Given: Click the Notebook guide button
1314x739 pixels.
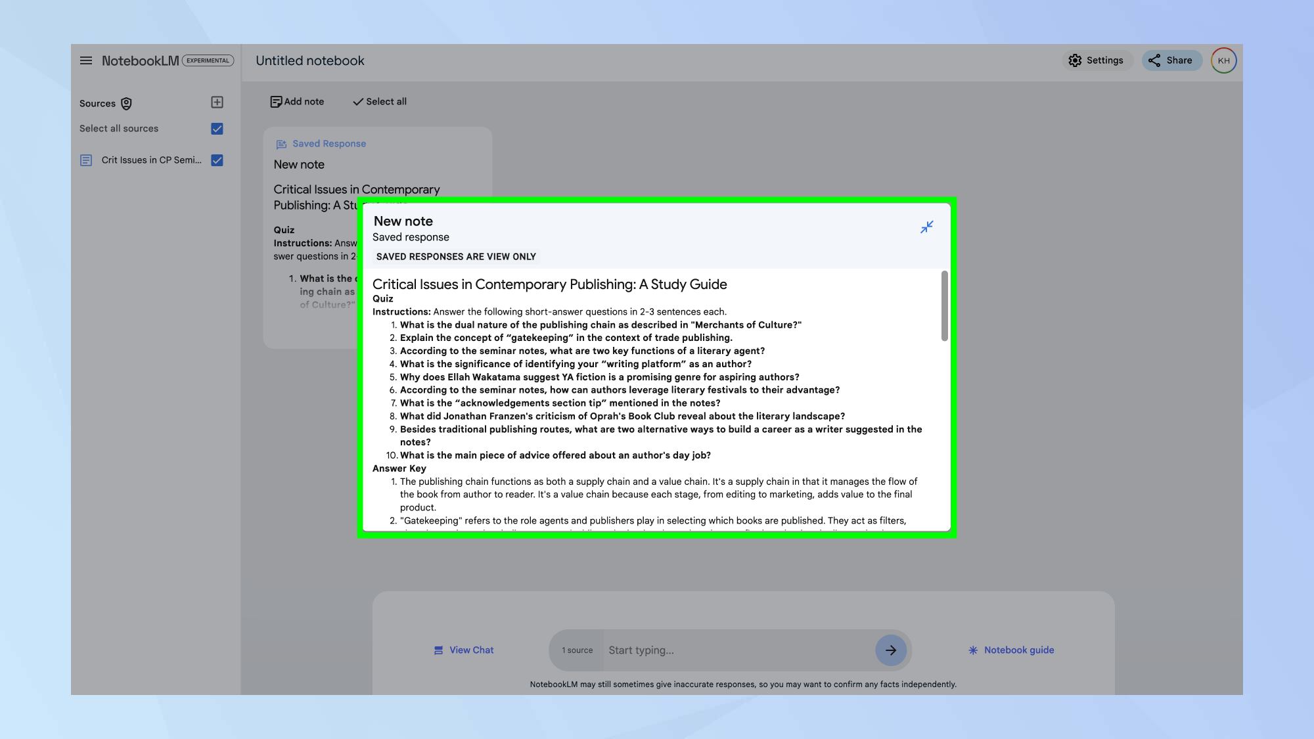Looking at the screenshot, I should coord(1010,650).
